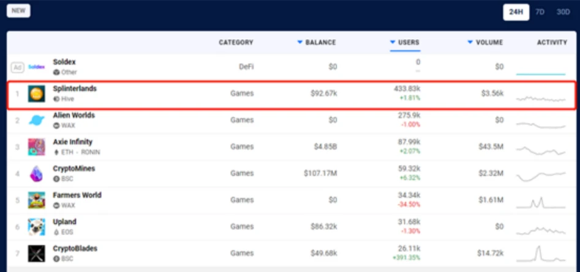
Task: Open the Axie Infinity dapp link
Action: (72, 142)
